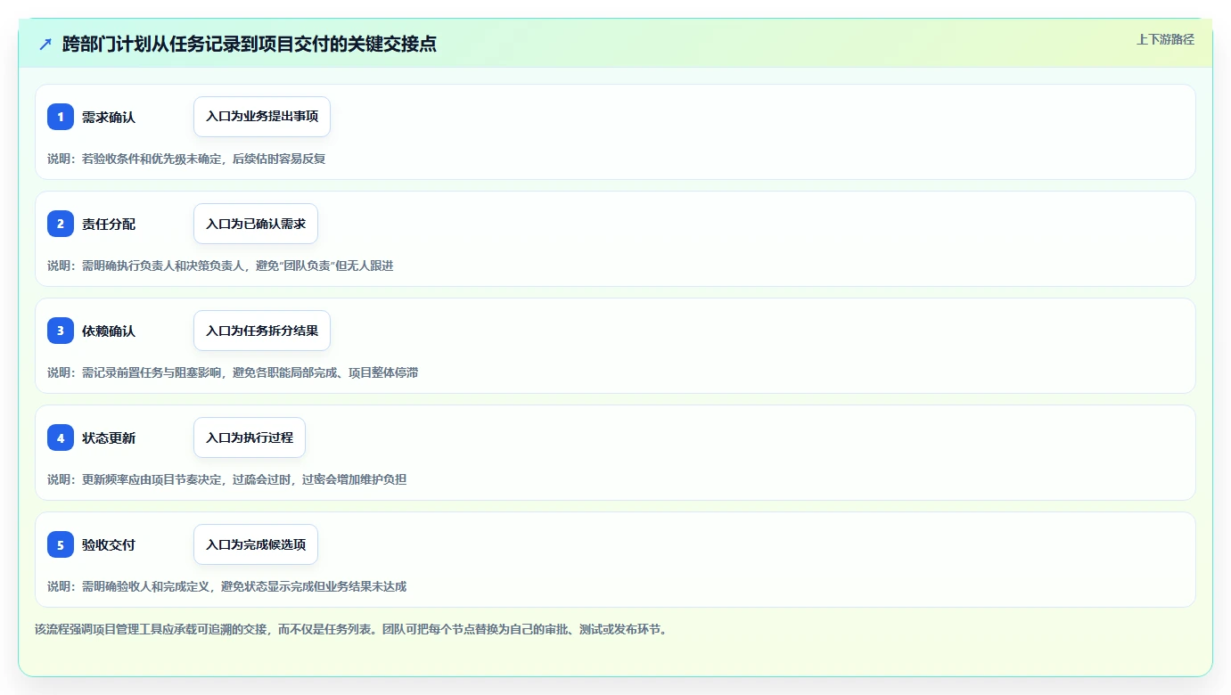Click the 状态更新 step title
Image resolution: width=1231 pixels, height=695 pixels.
pyautogui.click(x=109, y=437)
